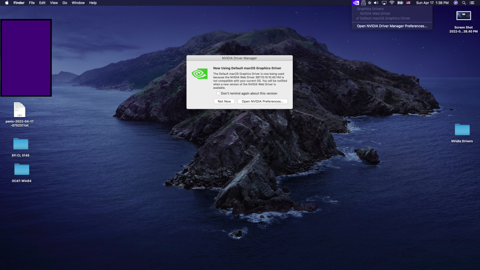Click the Not Now button
480x270 pixels.
pyautogui.click(x=224, y=101)
